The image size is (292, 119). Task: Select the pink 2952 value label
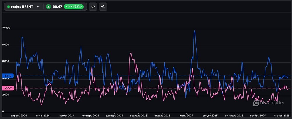click(x=8, y=88)
